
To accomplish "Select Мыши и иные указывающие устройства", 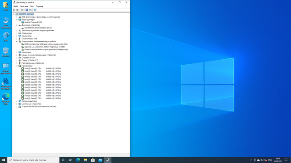I will (39, 55).
